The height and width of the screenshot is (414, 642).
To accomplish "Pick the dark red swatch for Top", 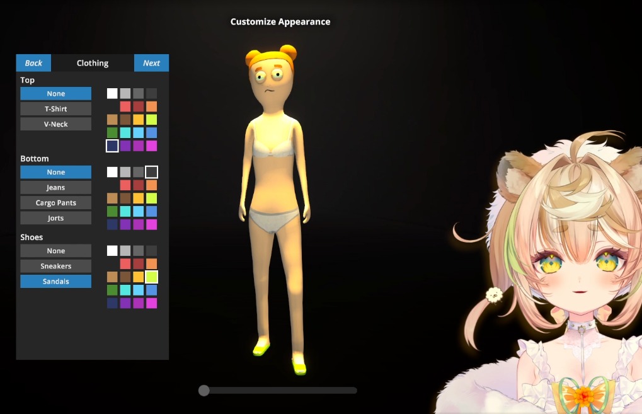I will point(139,106).
